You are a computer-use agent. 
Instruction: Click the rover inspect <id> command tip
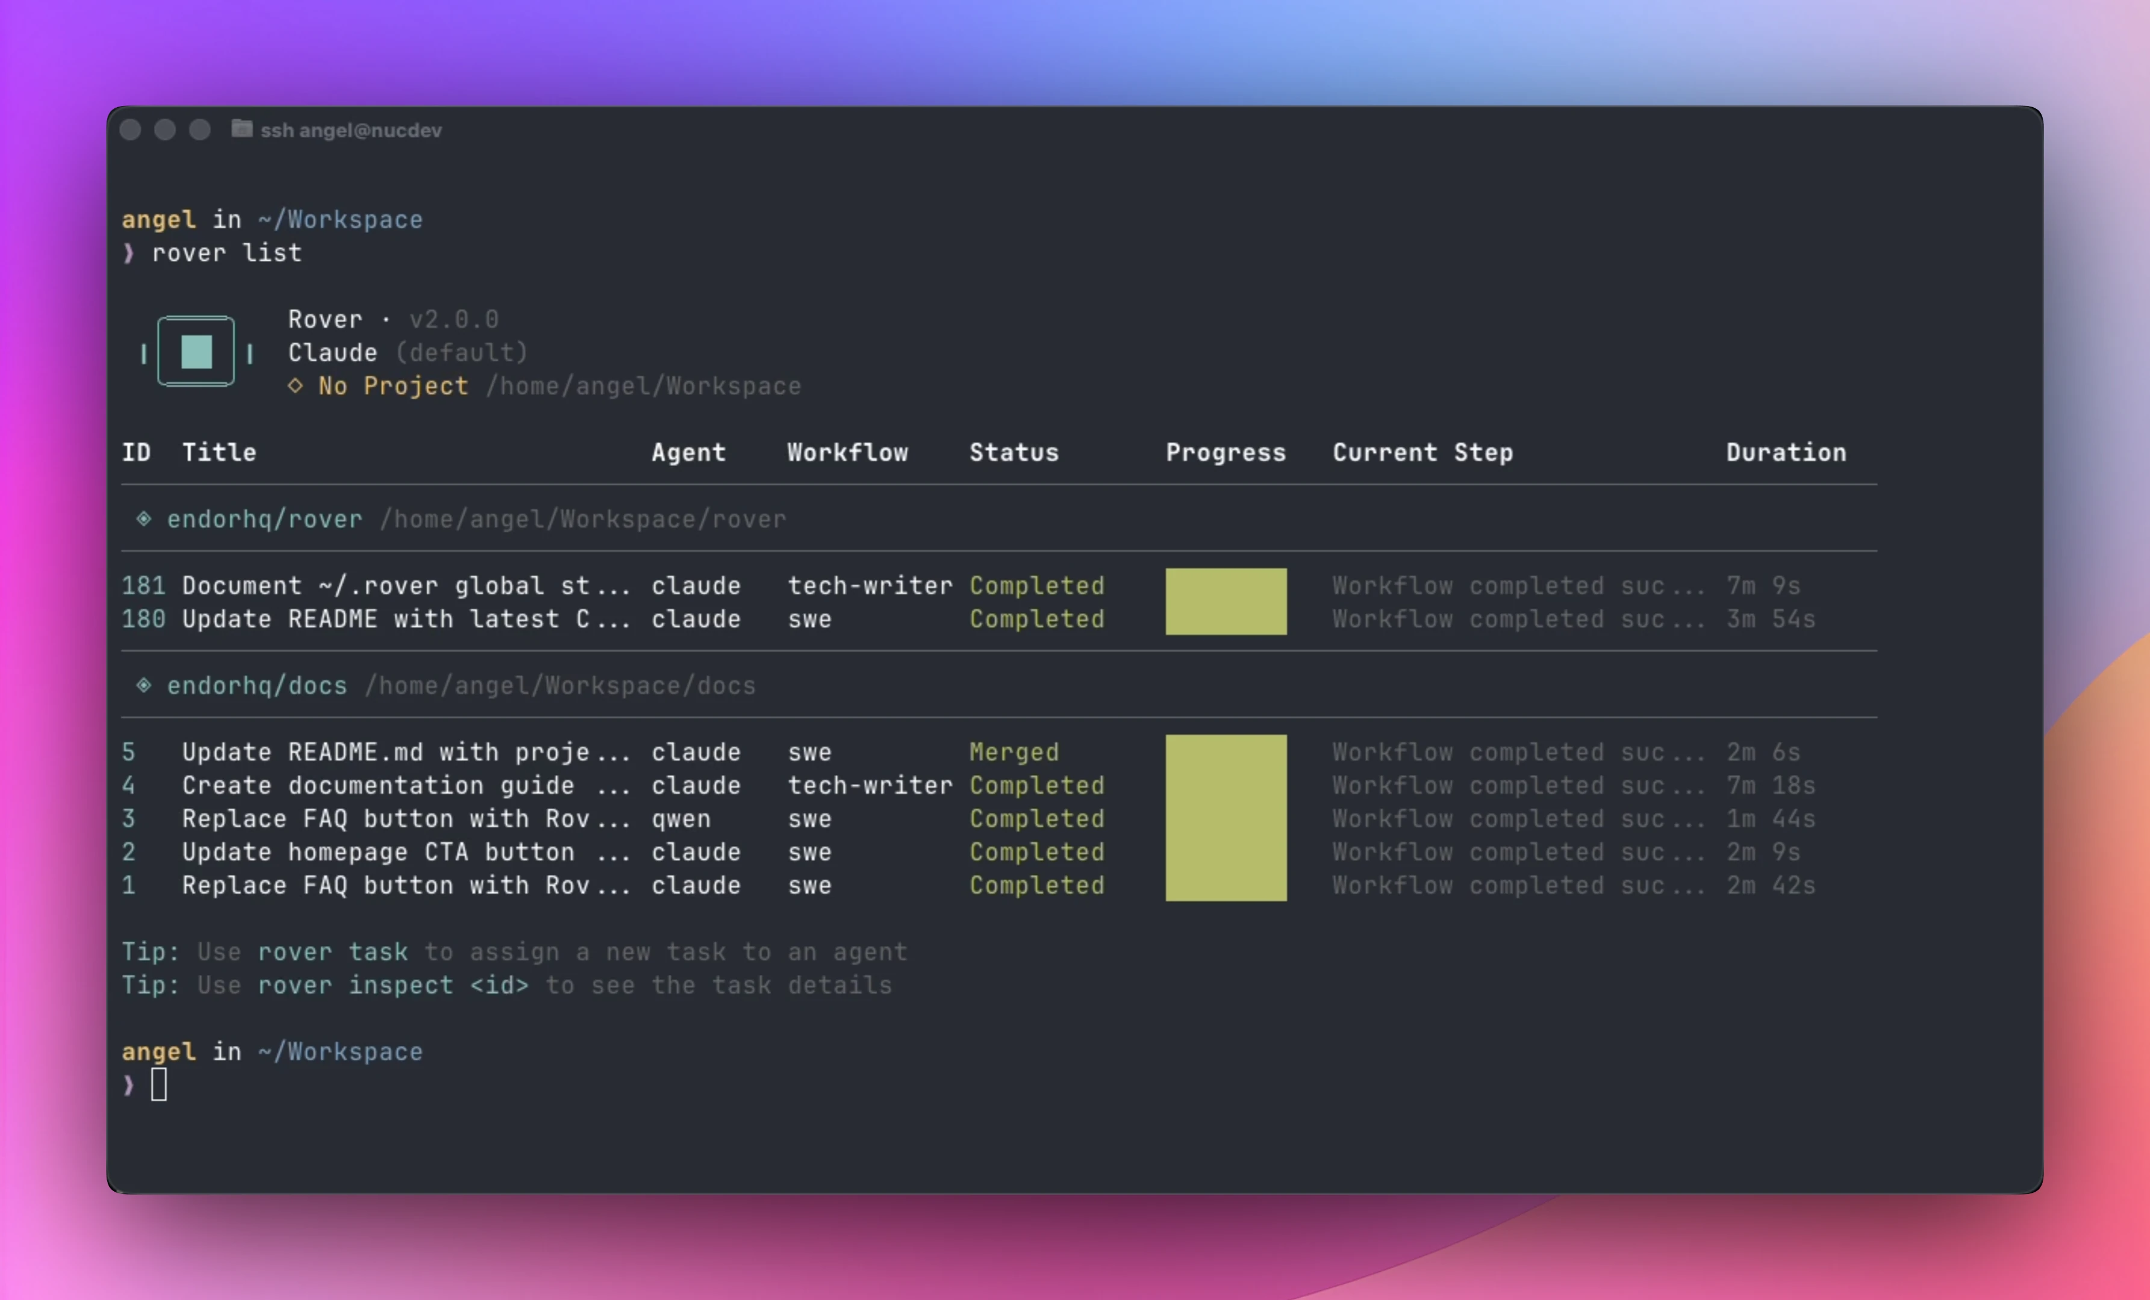(393, 985)
